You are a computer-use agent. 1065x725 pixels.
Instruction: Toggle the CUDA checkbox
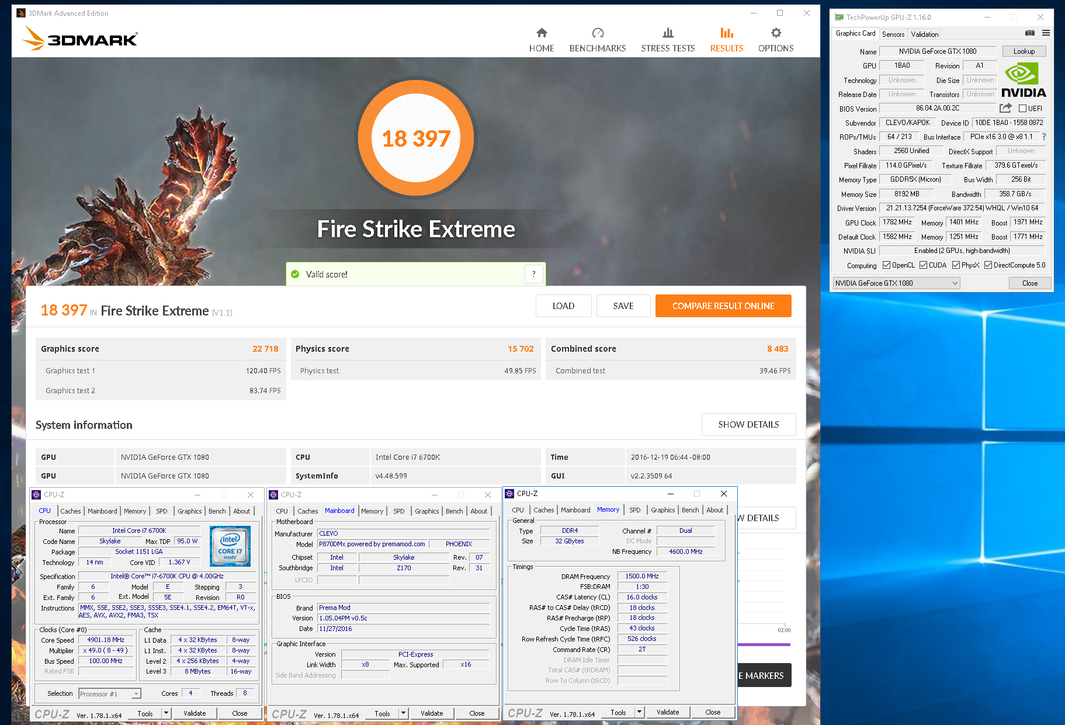[x=923, y=265]
